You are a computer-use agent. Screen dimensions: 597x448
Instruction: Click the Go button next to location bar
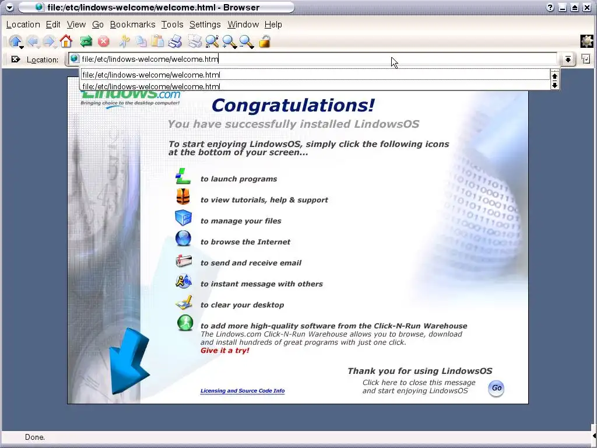pos(585,59)
